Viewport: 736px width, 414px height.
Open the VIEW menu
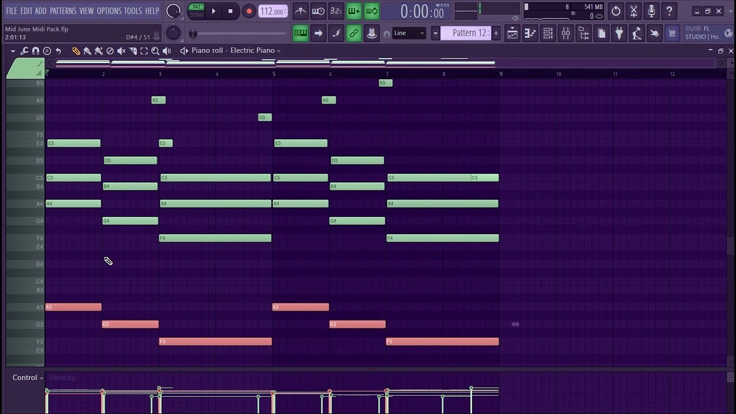(x=86, y=11)
